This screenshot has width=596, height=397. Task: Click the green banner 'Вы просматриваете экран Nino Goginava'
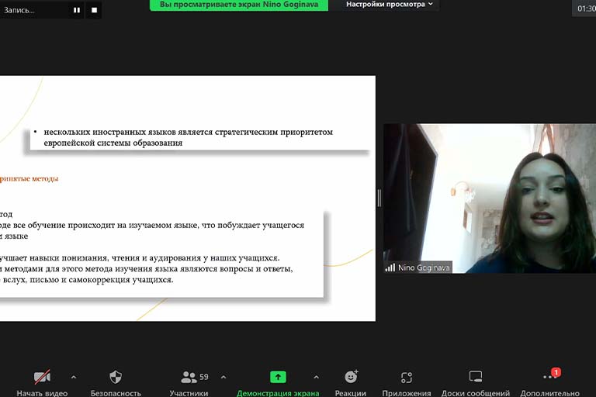tap(239, 5)
